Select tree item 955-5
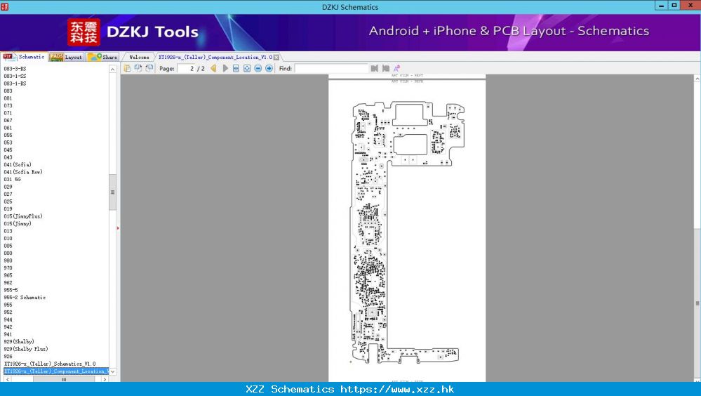 [11, 290]
